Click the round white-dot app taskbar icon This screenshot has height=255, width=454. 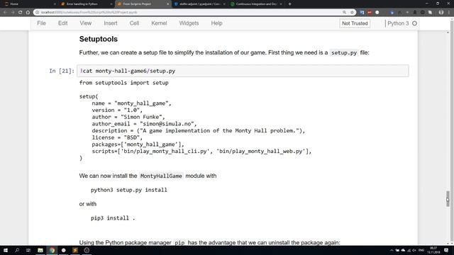tap(63, 250)
